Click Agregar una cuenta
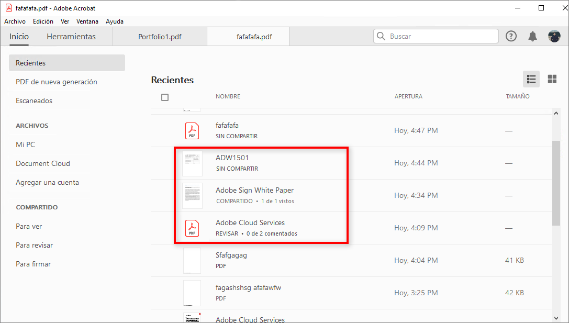569x323 pixels. (x=47, y=183)
